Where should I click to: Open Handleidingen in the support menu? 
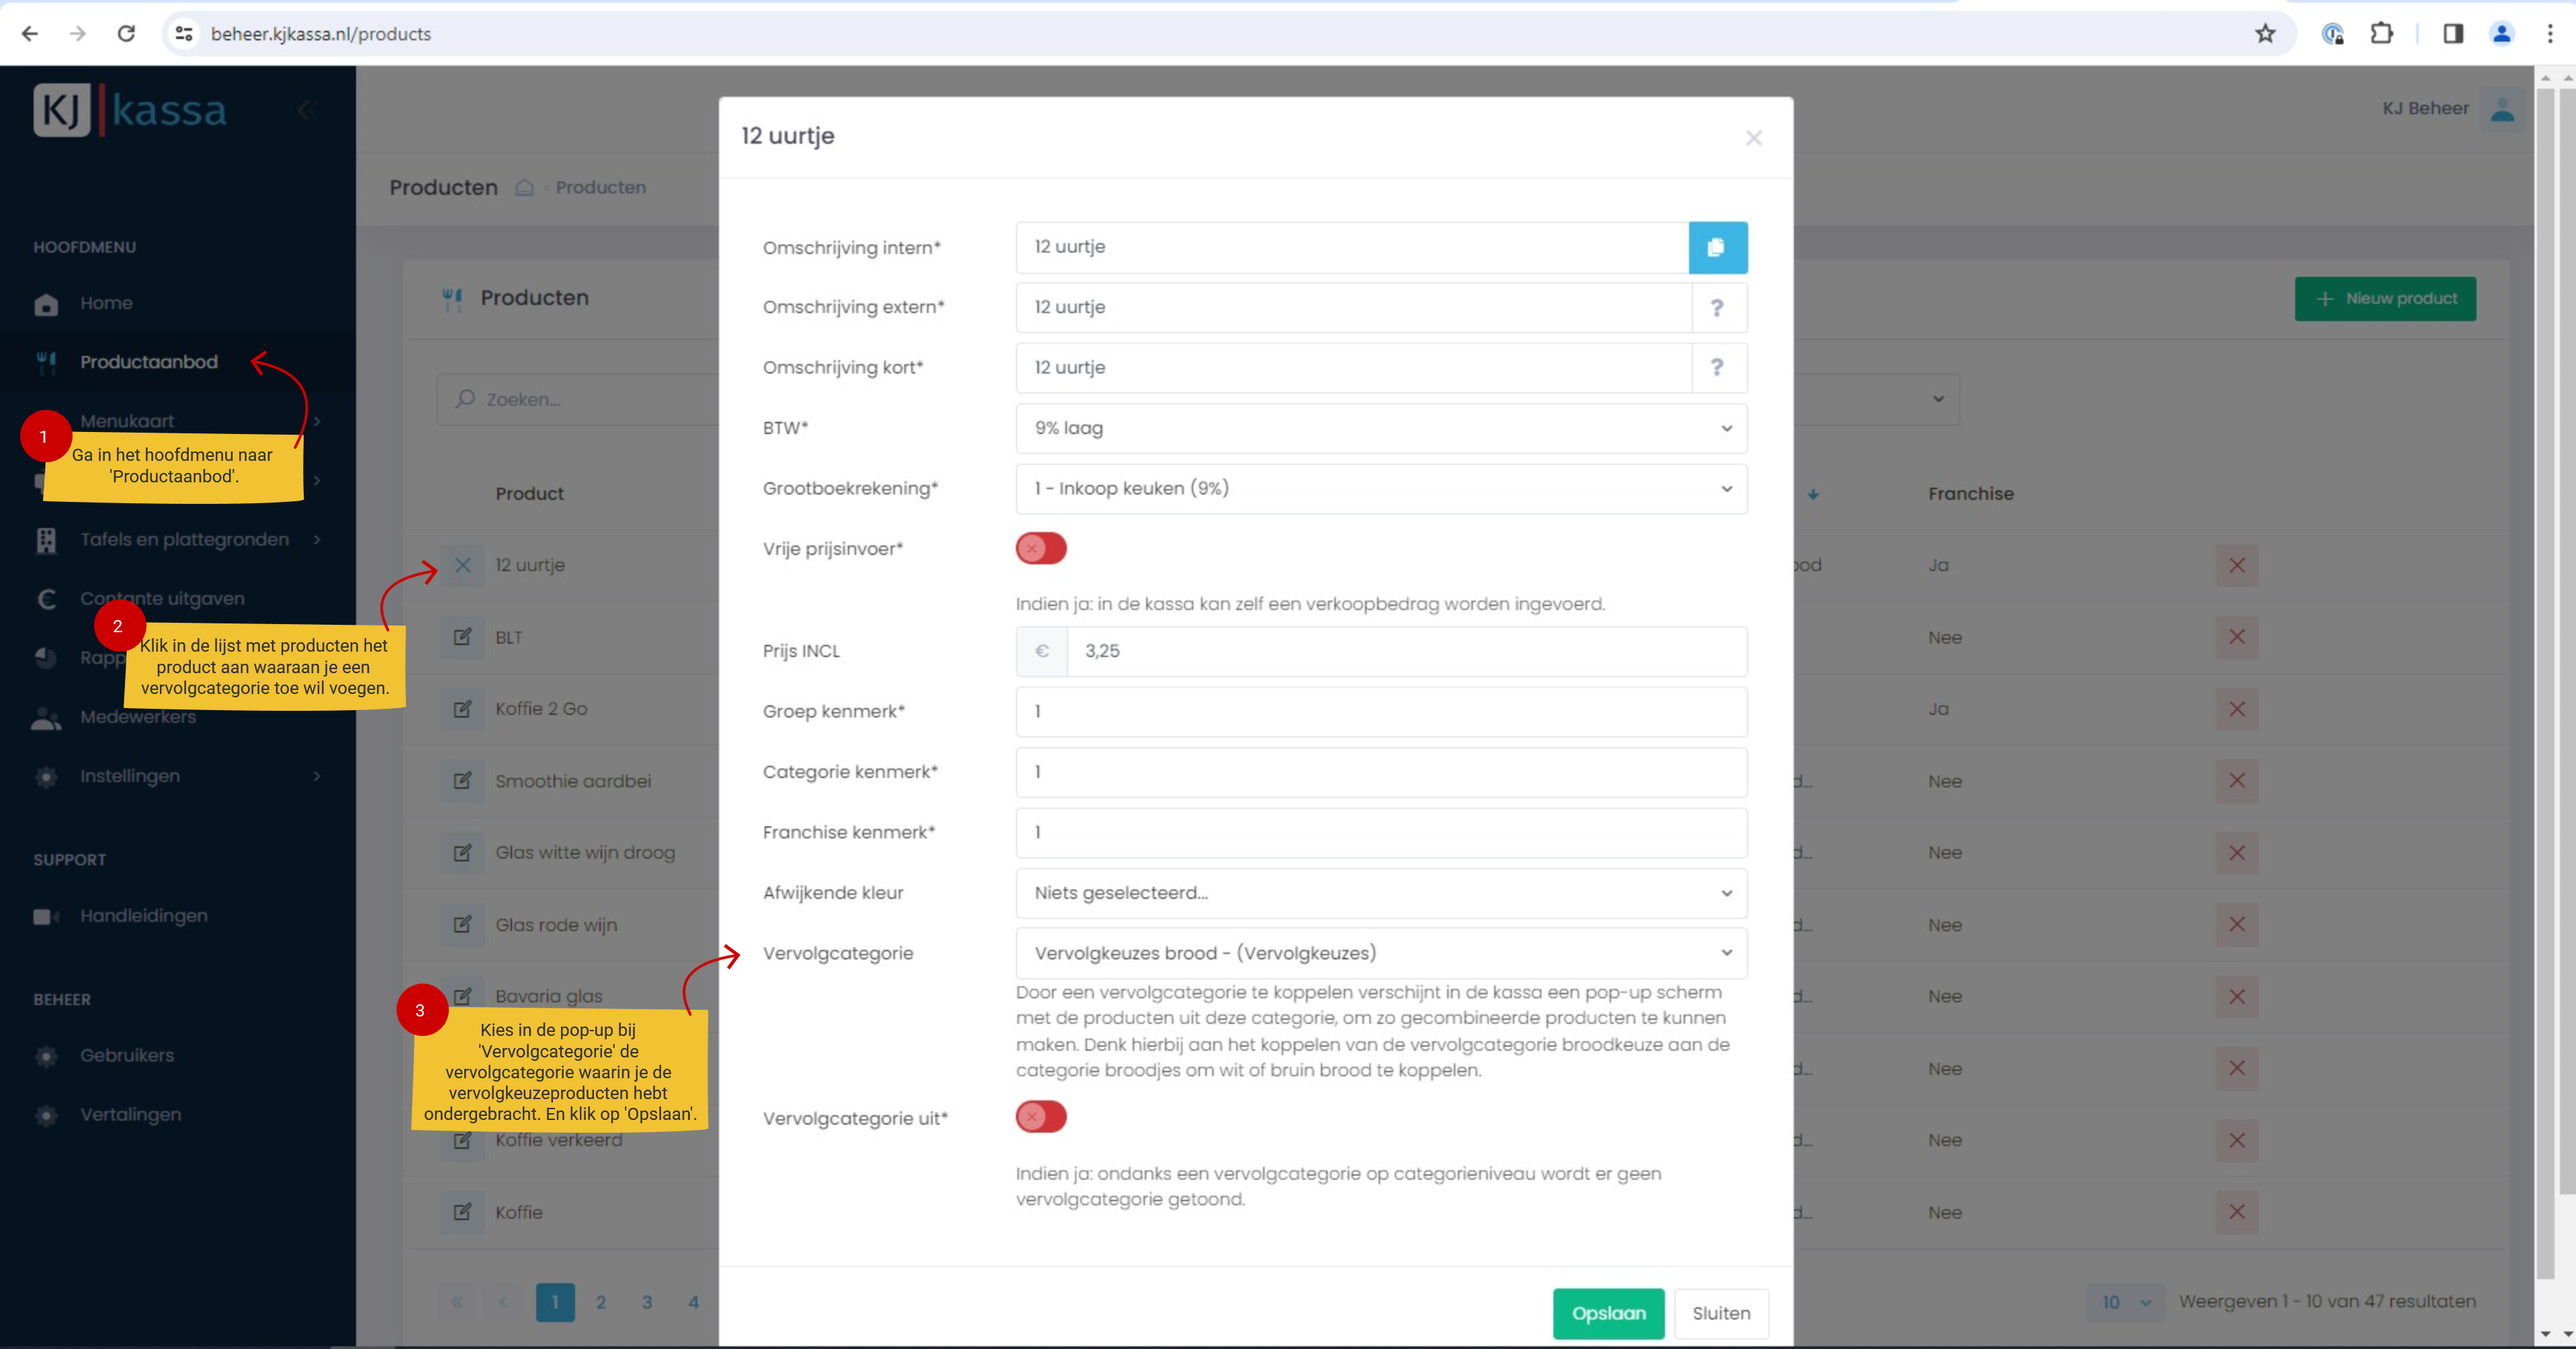[143, 916]
